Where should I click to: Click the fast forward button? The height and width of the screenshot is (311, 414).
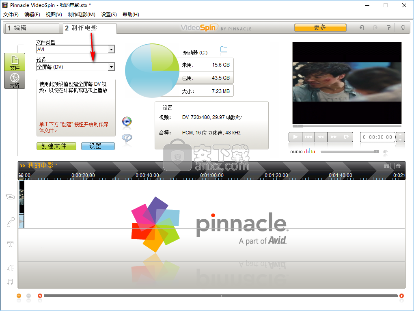[334, 137]
